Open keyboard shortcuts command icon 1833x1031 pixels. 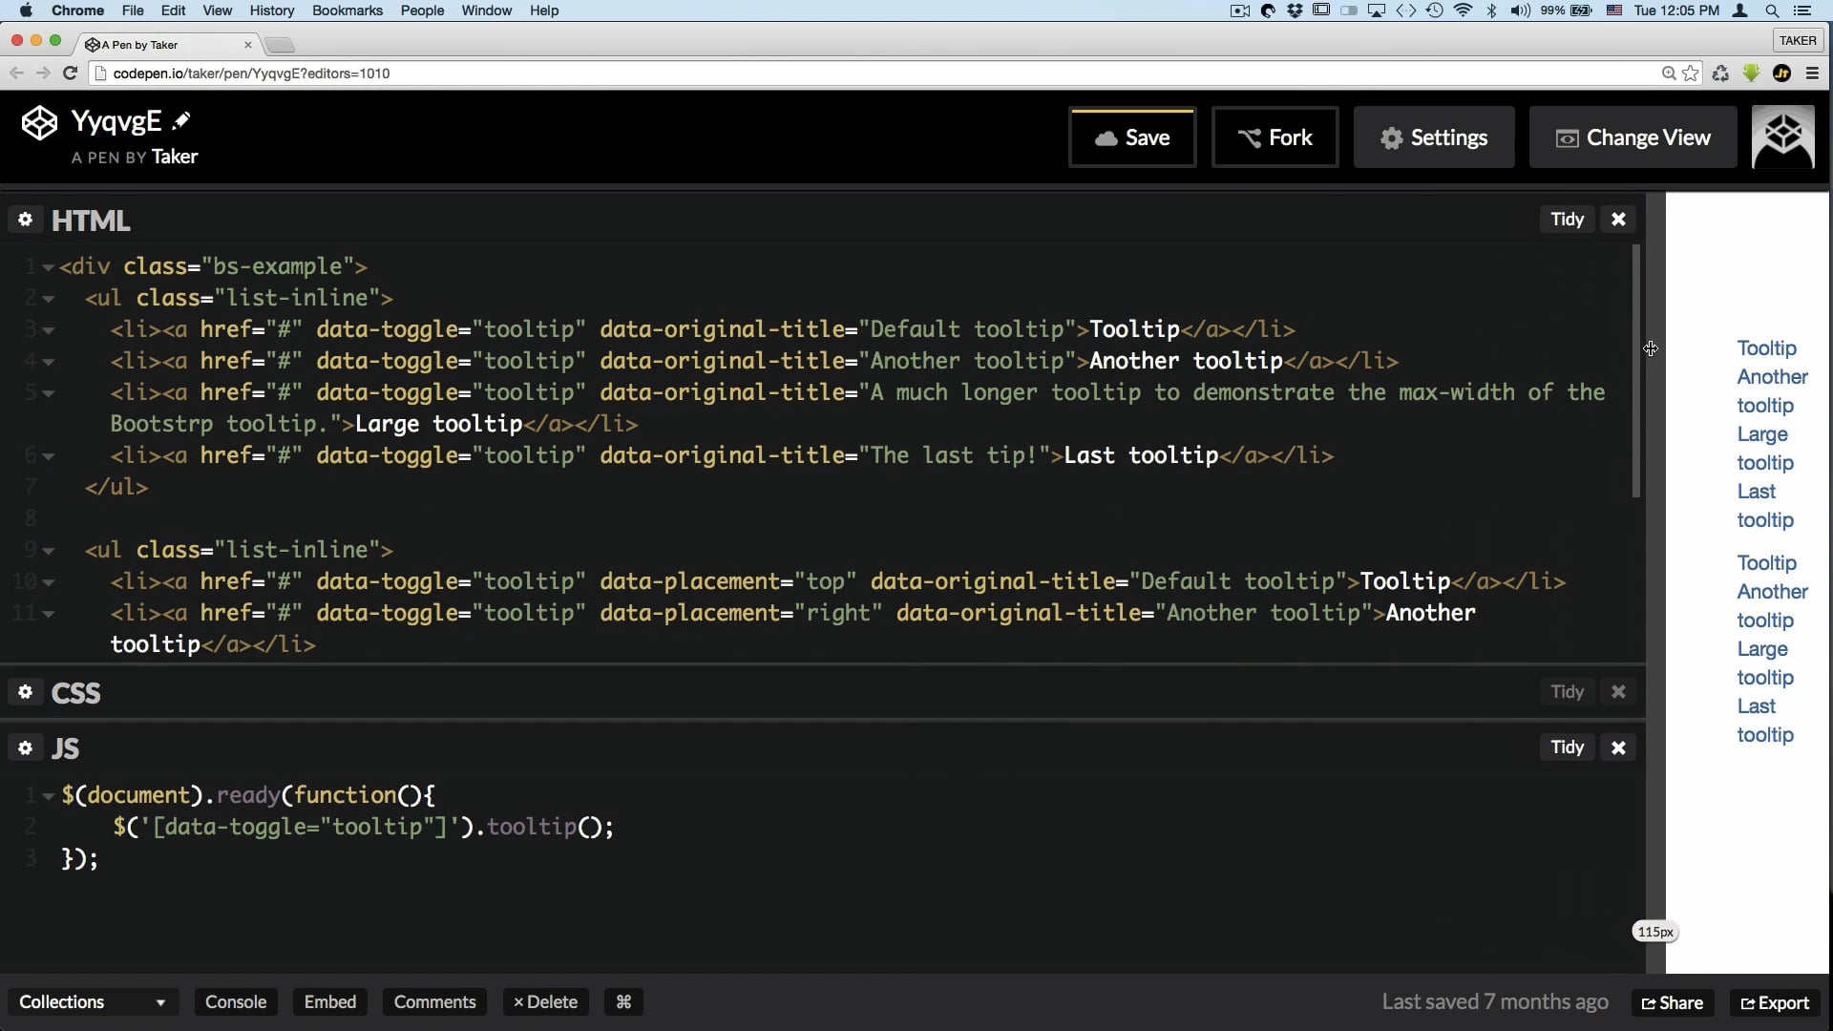coord(623,1001)
